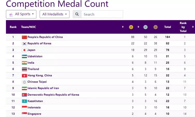
Task: Sort table by Rank by Total arrows
Action: coord(193,27)
